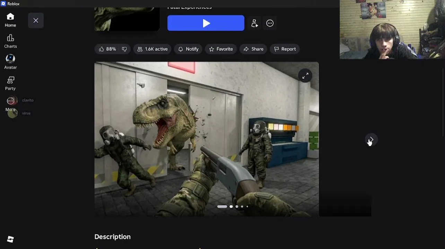Image resolution: width=445 pixels, height=249 pixels.
Task: Select the second carousel dot
Action: pyautogui.click(x=231, y=206)
